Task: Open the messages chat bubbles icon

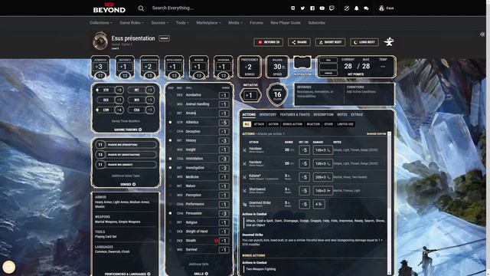Action: 366,8
